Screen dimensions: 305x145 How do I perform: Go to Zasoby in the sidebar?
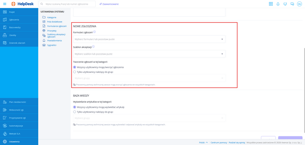(19, 35)
